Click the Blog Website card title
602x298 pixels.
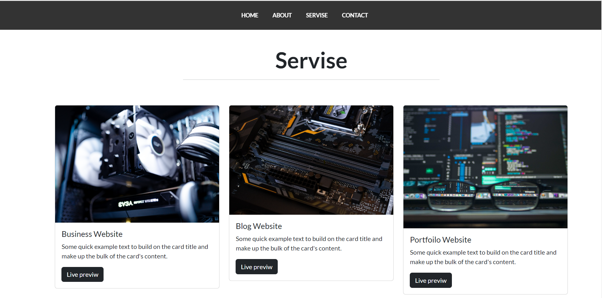(258, 226)
